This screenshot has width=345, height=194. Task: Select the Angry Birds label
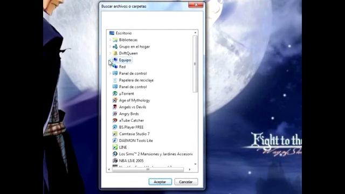[129, 114]
